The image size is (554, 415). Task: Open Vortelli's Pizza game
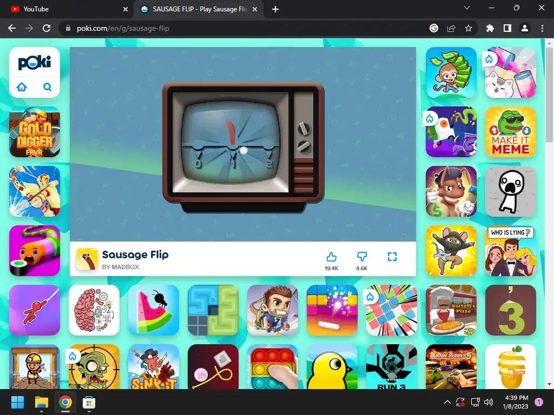pyautogui.click(x=451, y=310)
